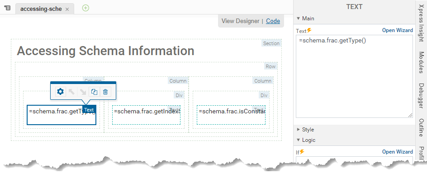Click the Text expression input area
The width and height of the screenshot is (427, 173).
pyautogui.click(x=354, y=76)
